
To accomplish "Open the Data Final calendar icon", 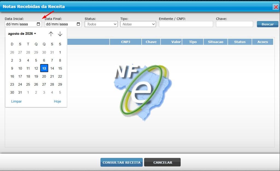I will pos(78,24).
